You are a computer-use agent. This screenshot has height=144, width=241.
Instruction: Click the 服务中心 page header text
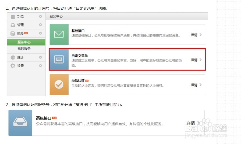[56, 16]
